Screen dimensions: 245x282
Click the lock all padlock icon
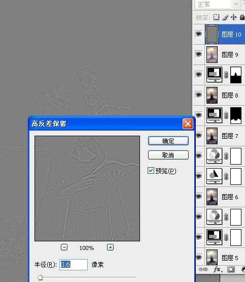(x=242, y=17)
